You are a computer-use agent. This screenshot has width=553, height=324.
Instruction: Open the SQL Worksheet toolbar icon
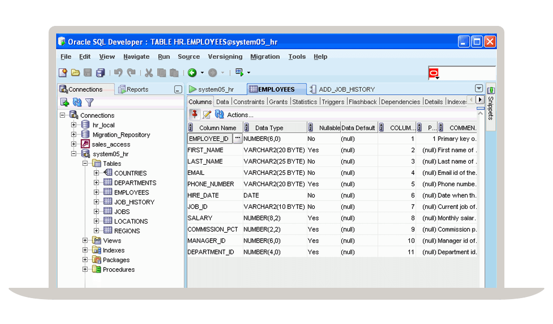click(239, 72)
